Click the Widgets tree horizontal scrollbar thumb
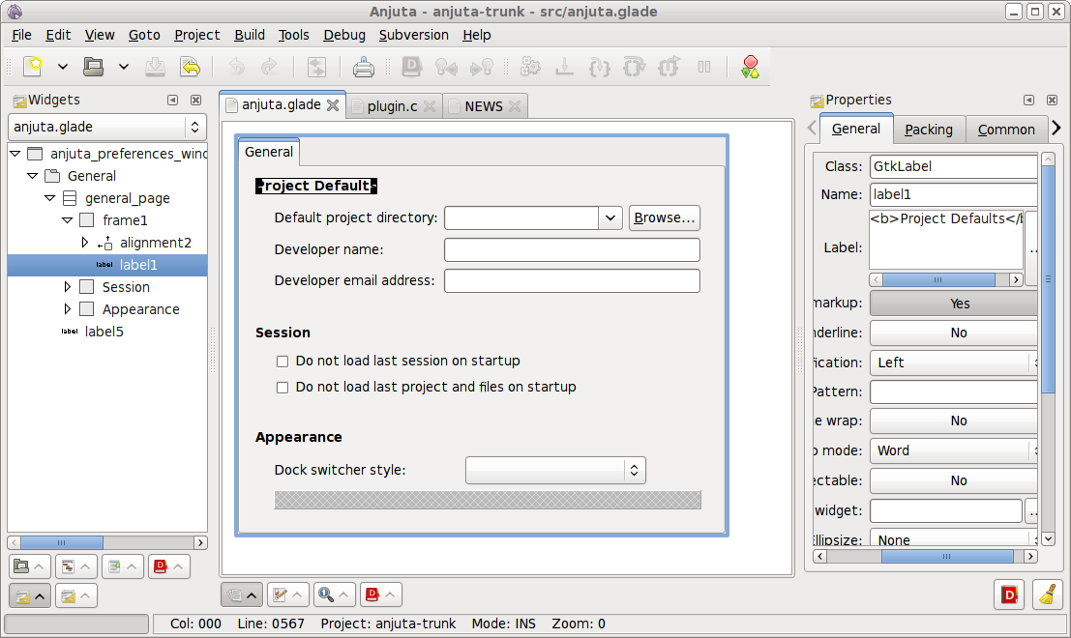1071x638 pixels. point(62,542)
